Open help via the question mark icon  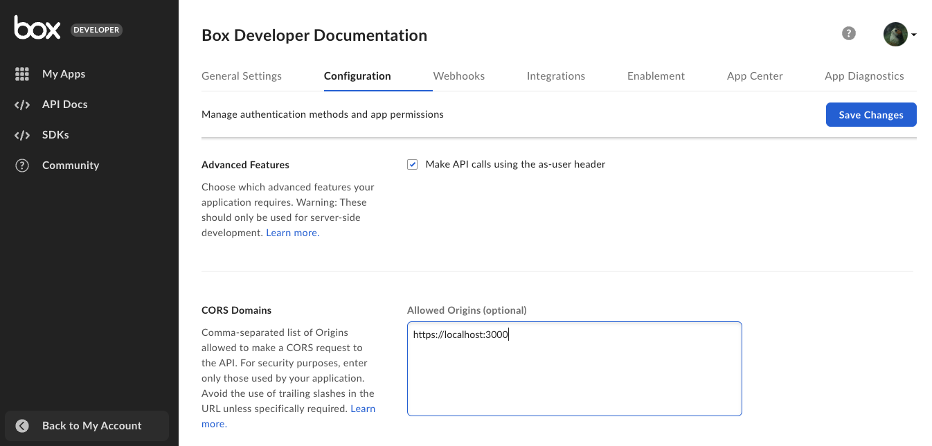point(849,33)
